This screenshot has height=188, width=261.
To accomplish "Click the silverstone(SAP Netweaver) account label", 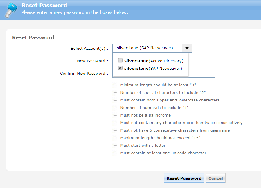I will pos(153,68).
